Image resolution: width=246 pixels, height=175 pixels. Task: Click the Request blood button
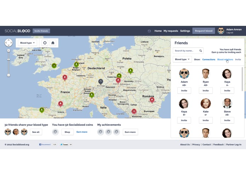204,31
